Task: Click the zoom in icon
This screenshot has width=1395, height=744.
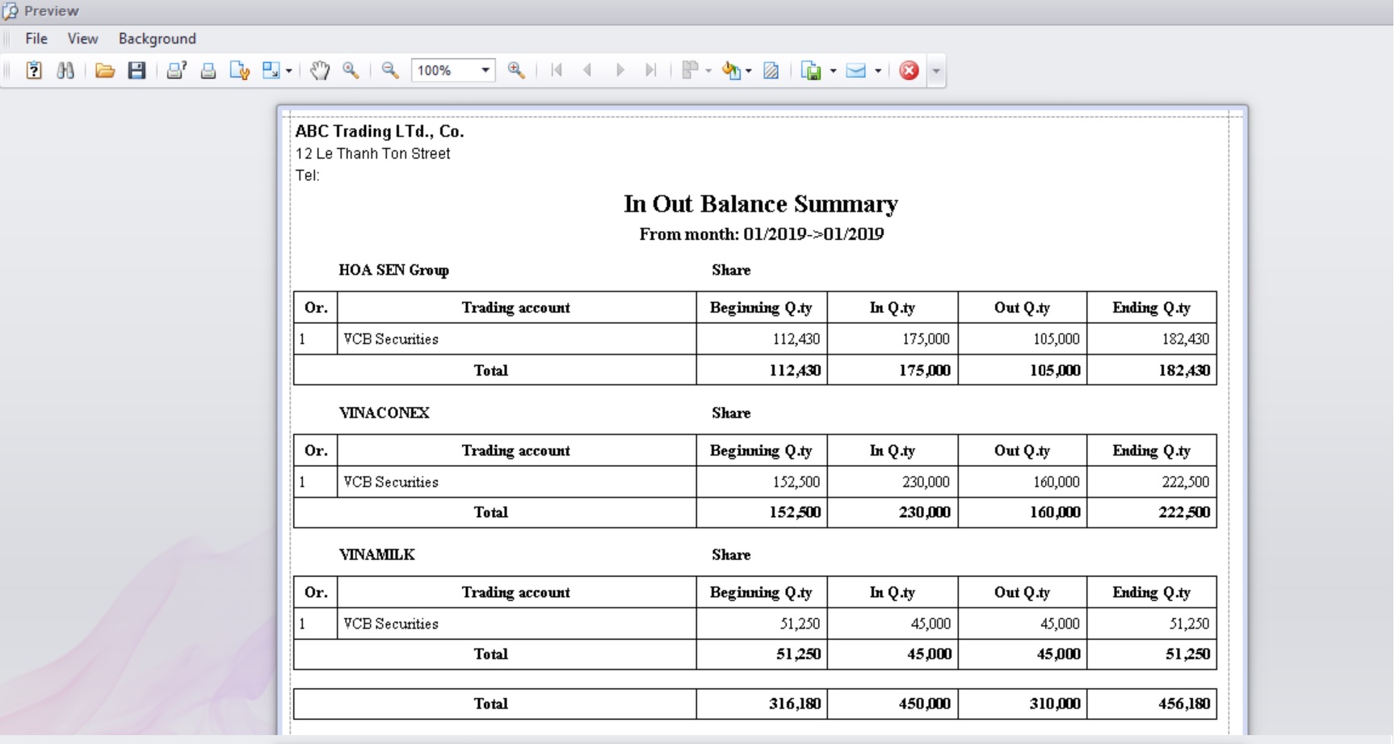Action: pyautogui.click(x=516, y=70)
